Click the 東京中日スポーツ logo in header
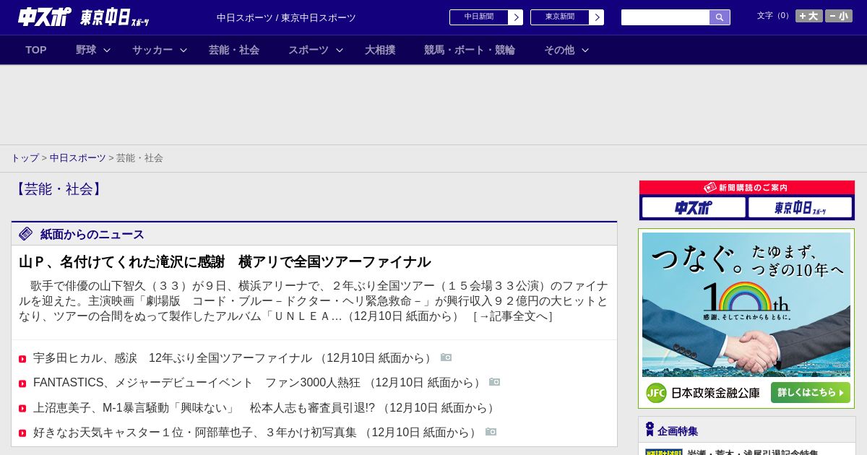Screen dimensions: 867x455 coord(114,17)
